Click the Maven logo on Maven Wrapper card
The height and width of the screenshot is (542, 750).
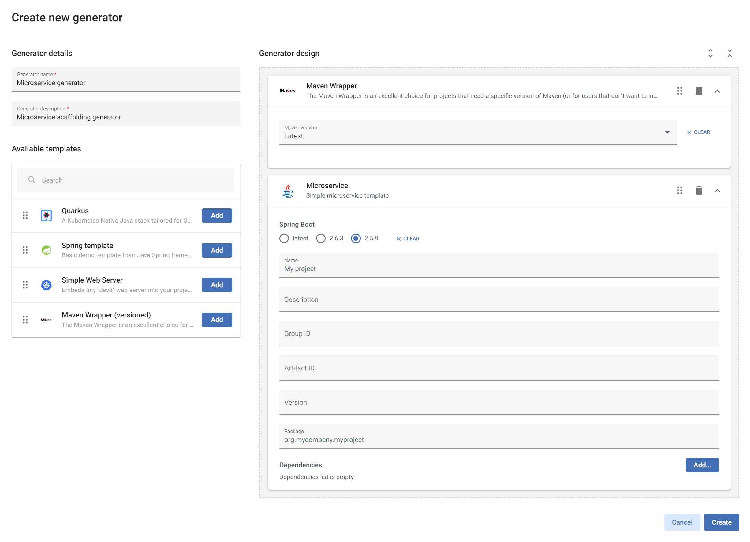288,91
